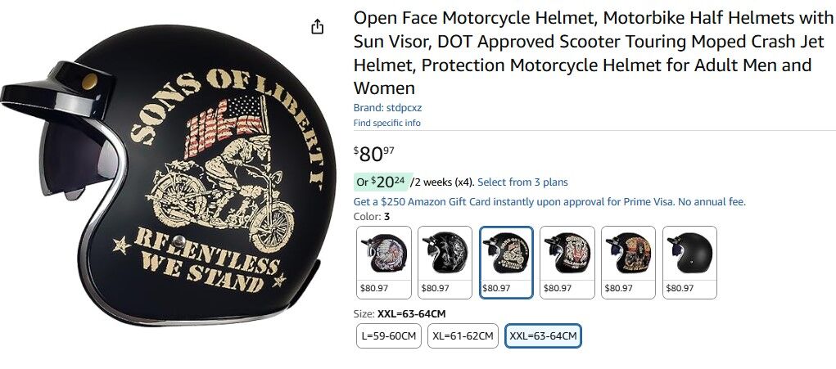This screenshot has height=369, width=836.
Task: Click the share icon above the helmet image
Action: coord(317,27)
